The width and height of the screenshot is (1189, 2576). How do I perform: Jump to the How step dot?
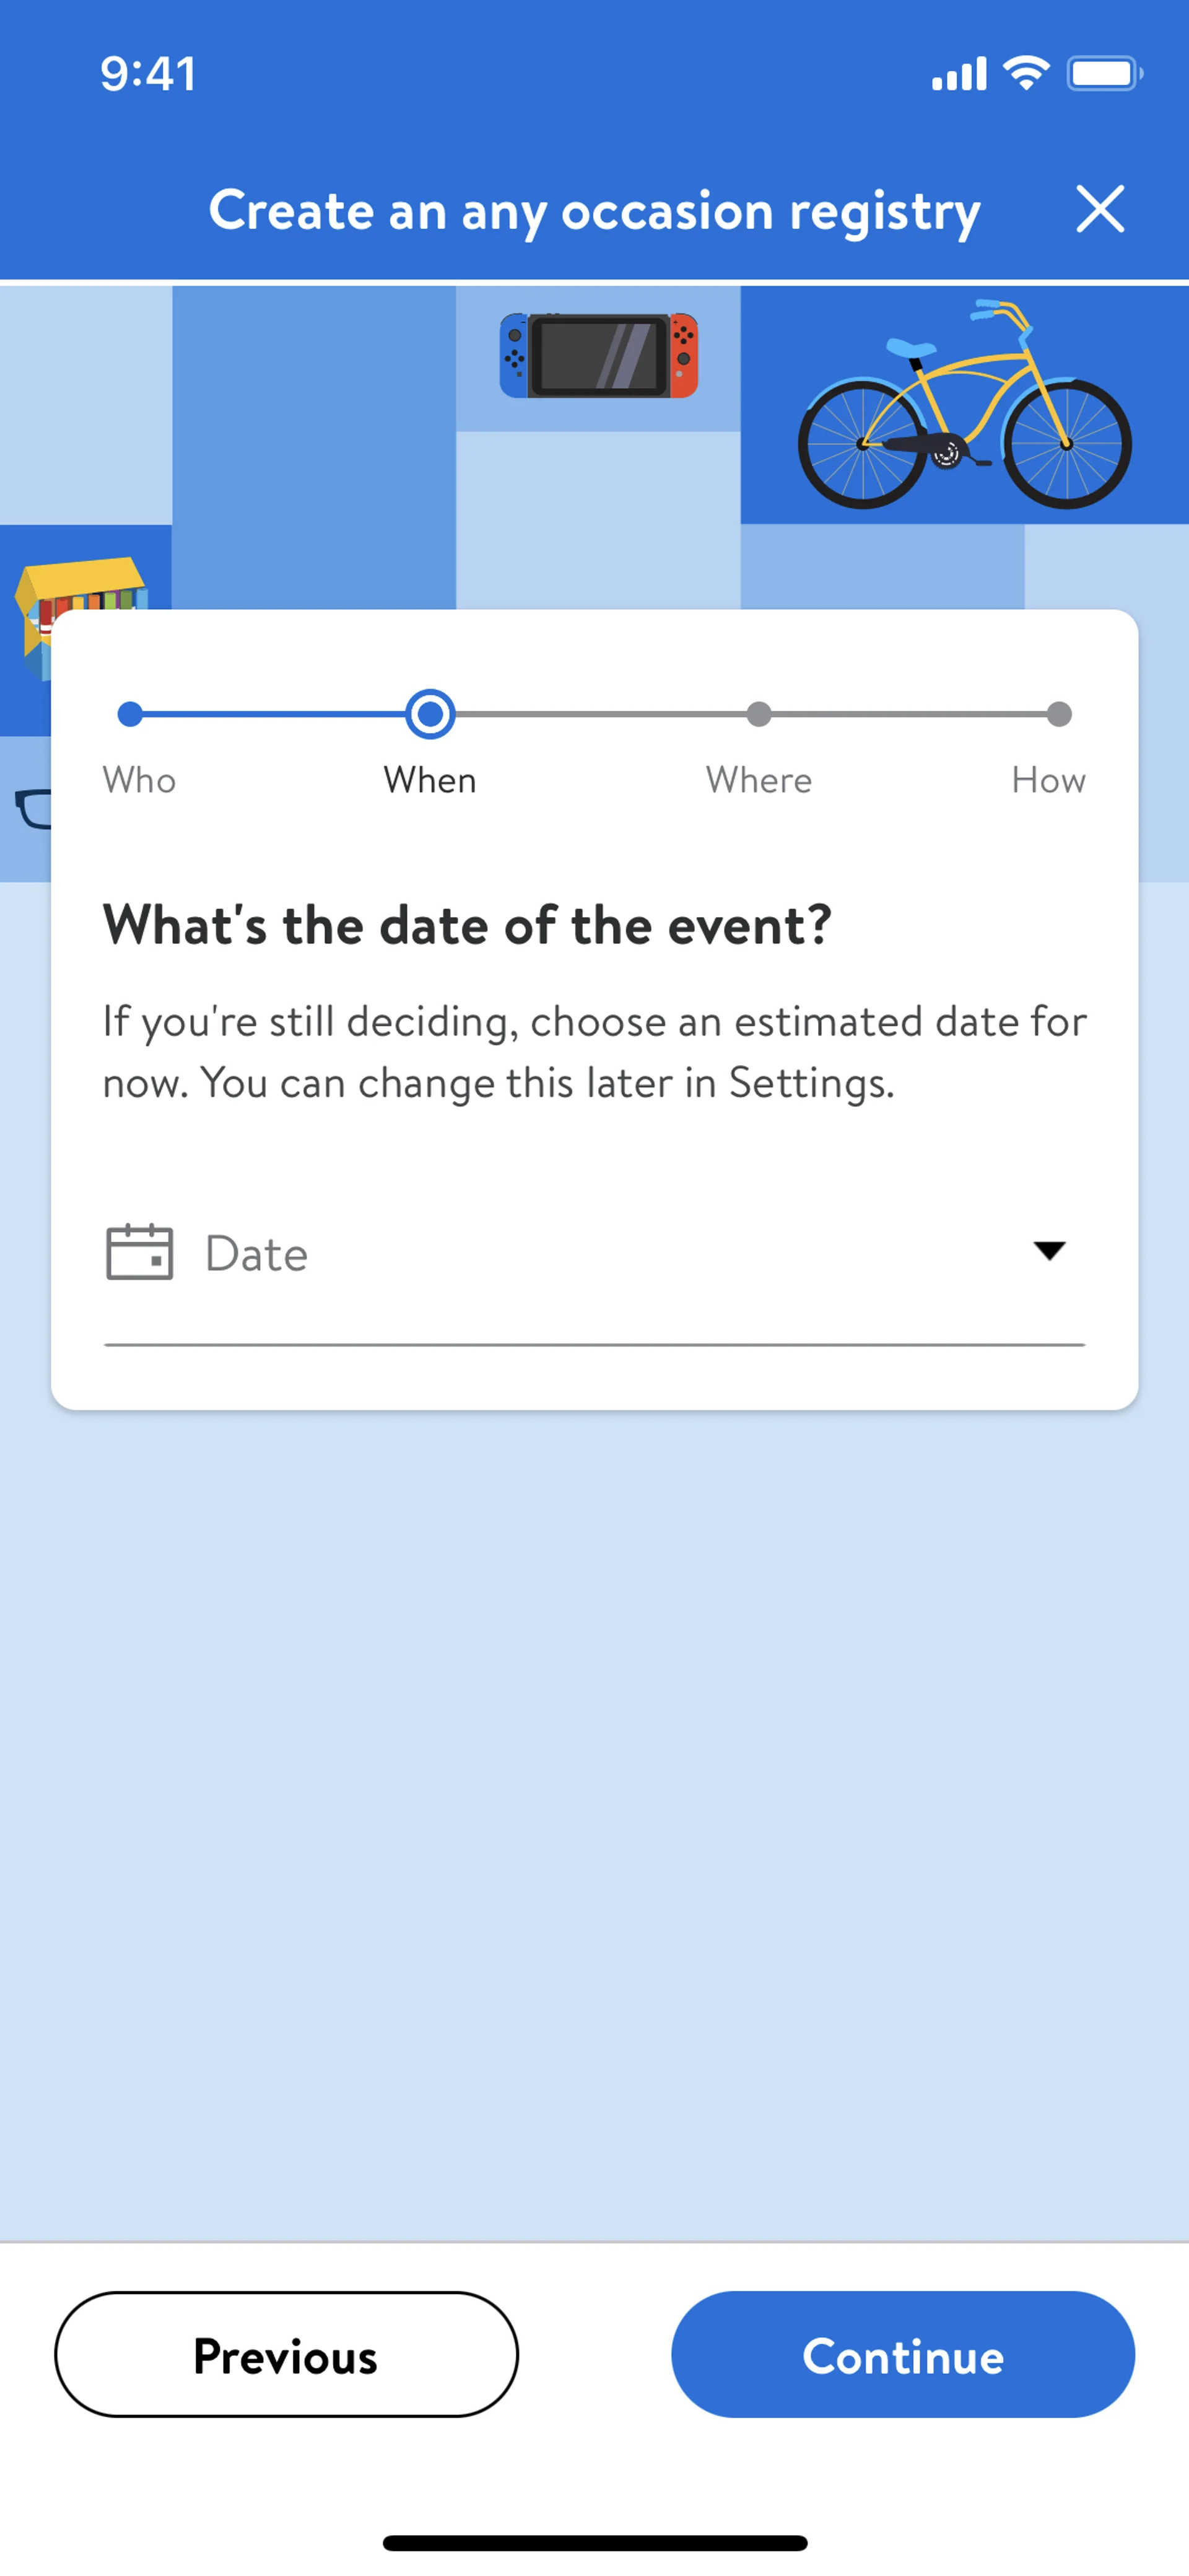coord(1058,714)
